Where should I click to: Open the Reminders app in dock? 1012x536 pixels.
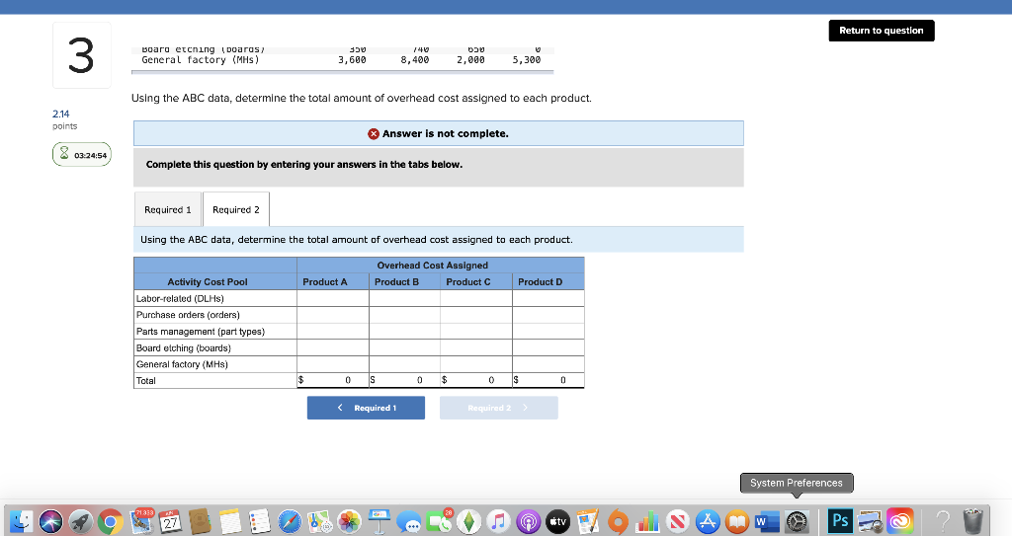(260, 521)
